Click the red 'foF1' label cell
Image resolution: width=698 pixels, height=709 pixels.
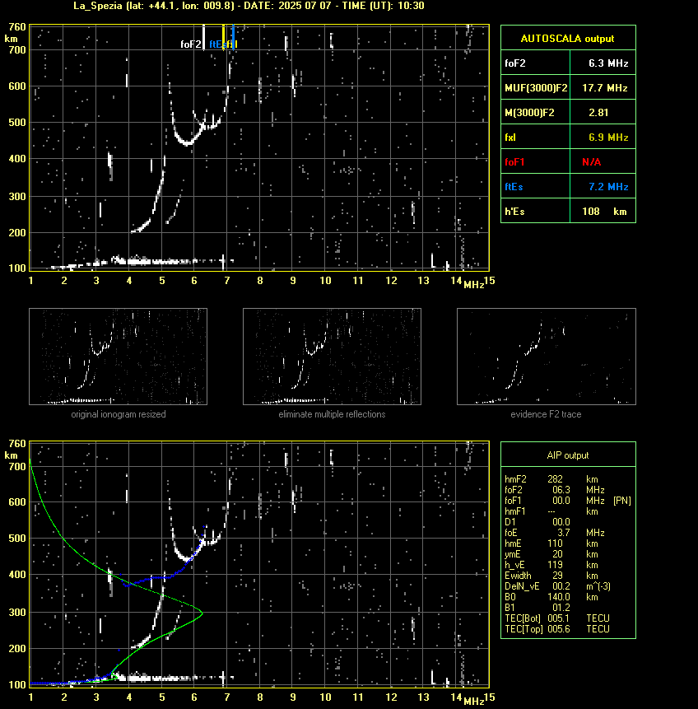tap(535, 162)
